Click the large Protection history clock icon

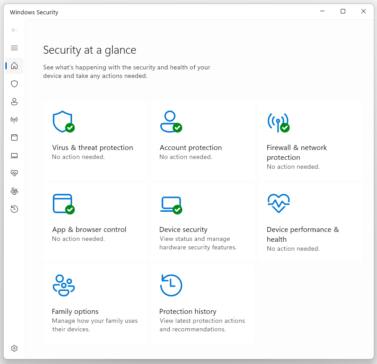click(x=171, y=285)
